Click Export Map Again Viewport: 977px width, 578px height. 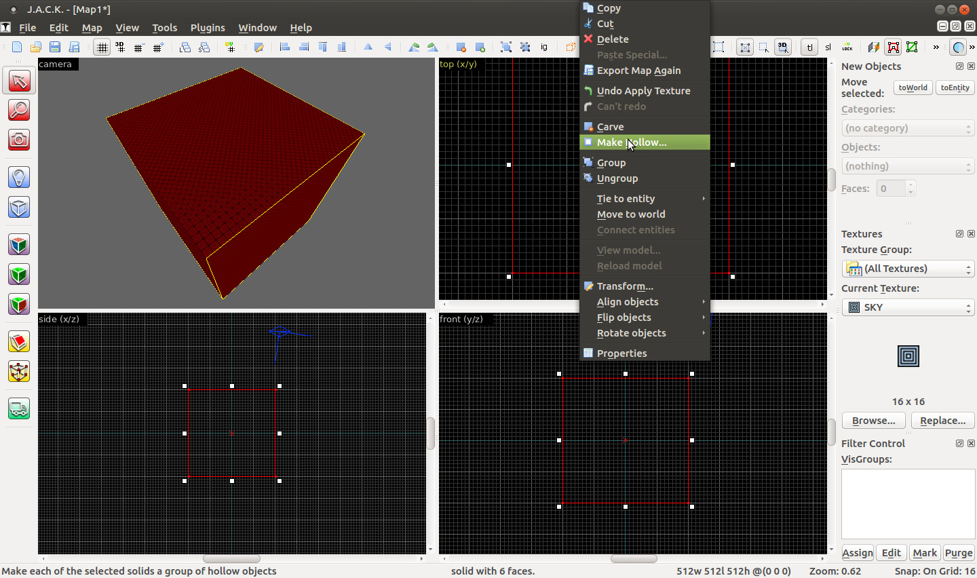[x=645, y=71]
